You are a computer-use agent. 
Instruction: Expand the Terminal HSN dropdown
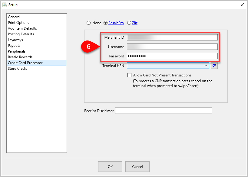click(x=206, y=66)
